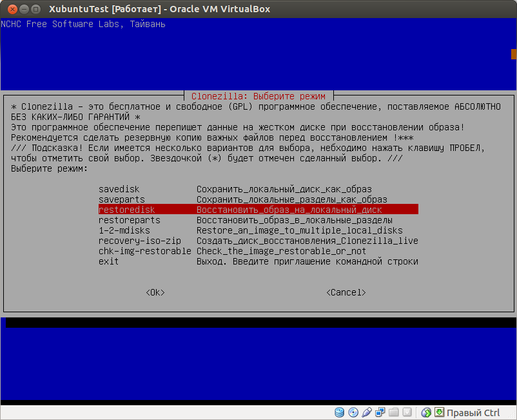Click the mouse integration status icon
517x420 pixels.
(x=426, y=412)
